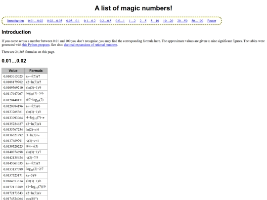Open the 0.05…0.1 navigation link
Screen dimensions: 267x200
(x=73, y=21)
